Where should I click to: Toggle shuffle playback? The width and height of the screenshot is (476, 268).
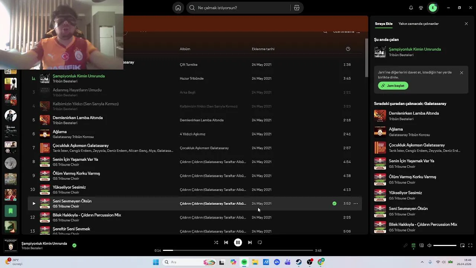pos(216,242)
